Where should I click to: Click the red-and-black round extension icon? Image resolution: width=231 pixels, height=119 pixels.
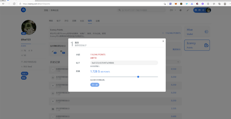[197, 4]
